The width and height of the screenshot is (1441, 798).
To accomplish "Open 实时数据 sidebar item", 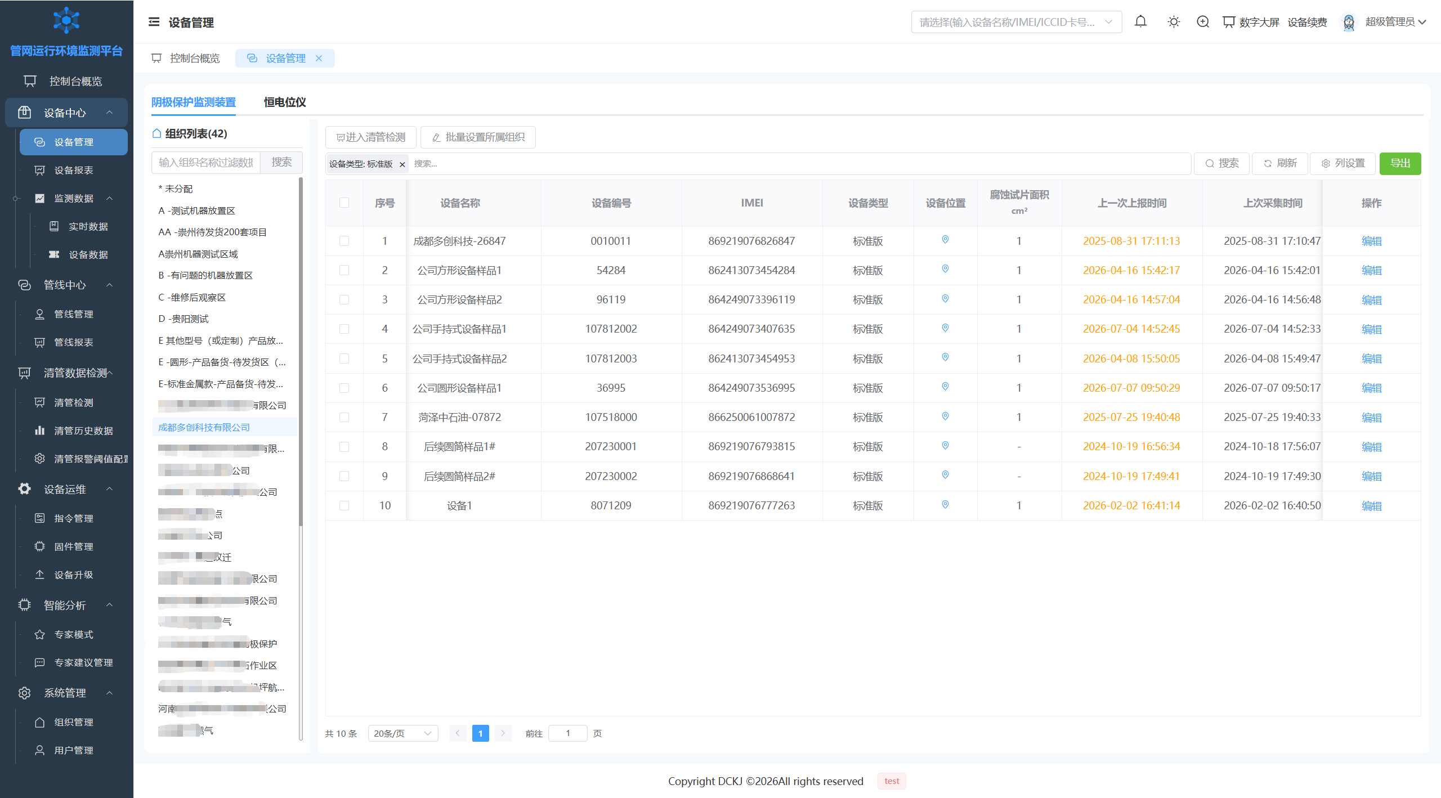I will (88, 226).
